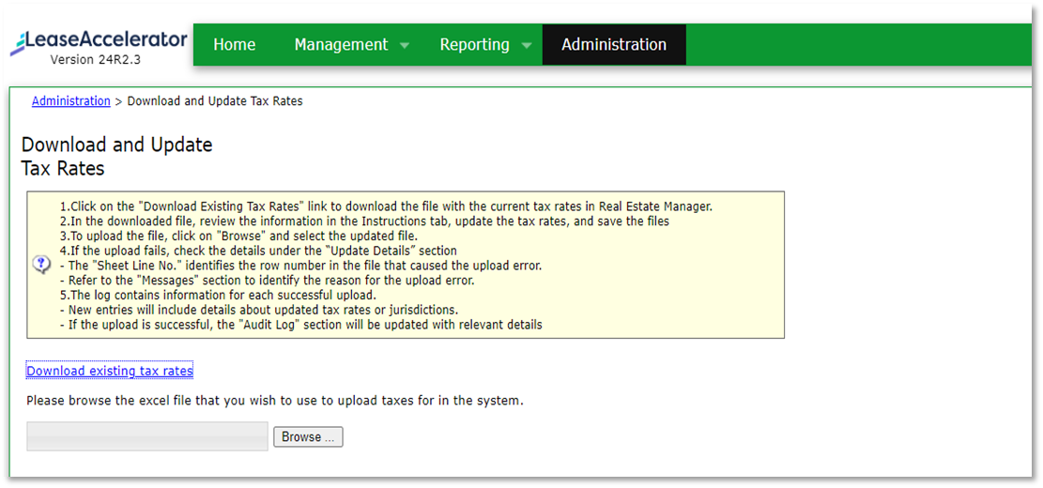Image resolution: width=1043 pixels, height=488 pixels.
Task: Open the Reporting menu
Action: (x=474, y=44)
